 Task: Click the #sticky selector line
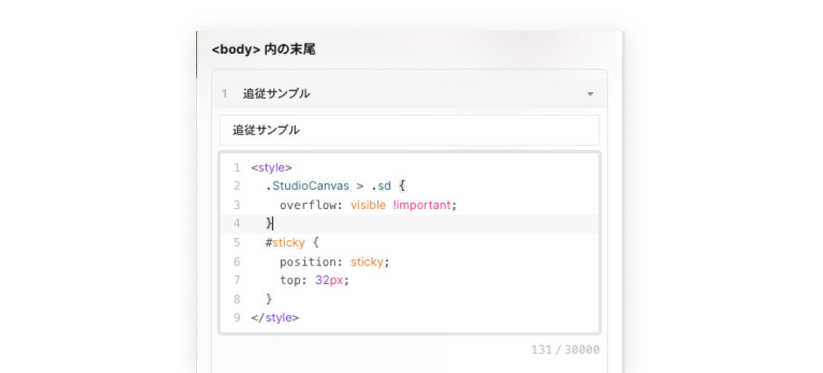[292, 242]
